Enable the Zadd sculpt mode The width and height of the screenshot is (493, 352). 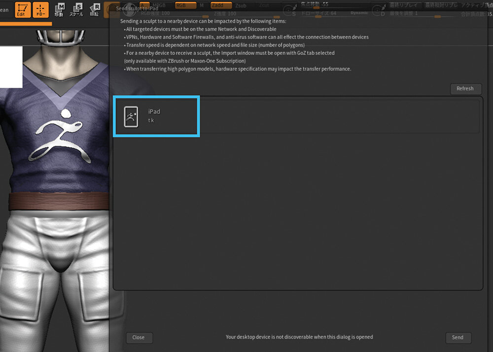pos(221,5)
